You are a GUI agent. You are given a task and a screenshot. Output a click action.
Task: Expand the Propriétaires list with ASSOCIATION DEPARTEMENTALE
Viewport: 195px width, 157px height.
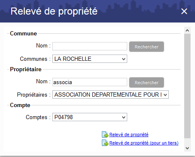[x=111, y=95]
